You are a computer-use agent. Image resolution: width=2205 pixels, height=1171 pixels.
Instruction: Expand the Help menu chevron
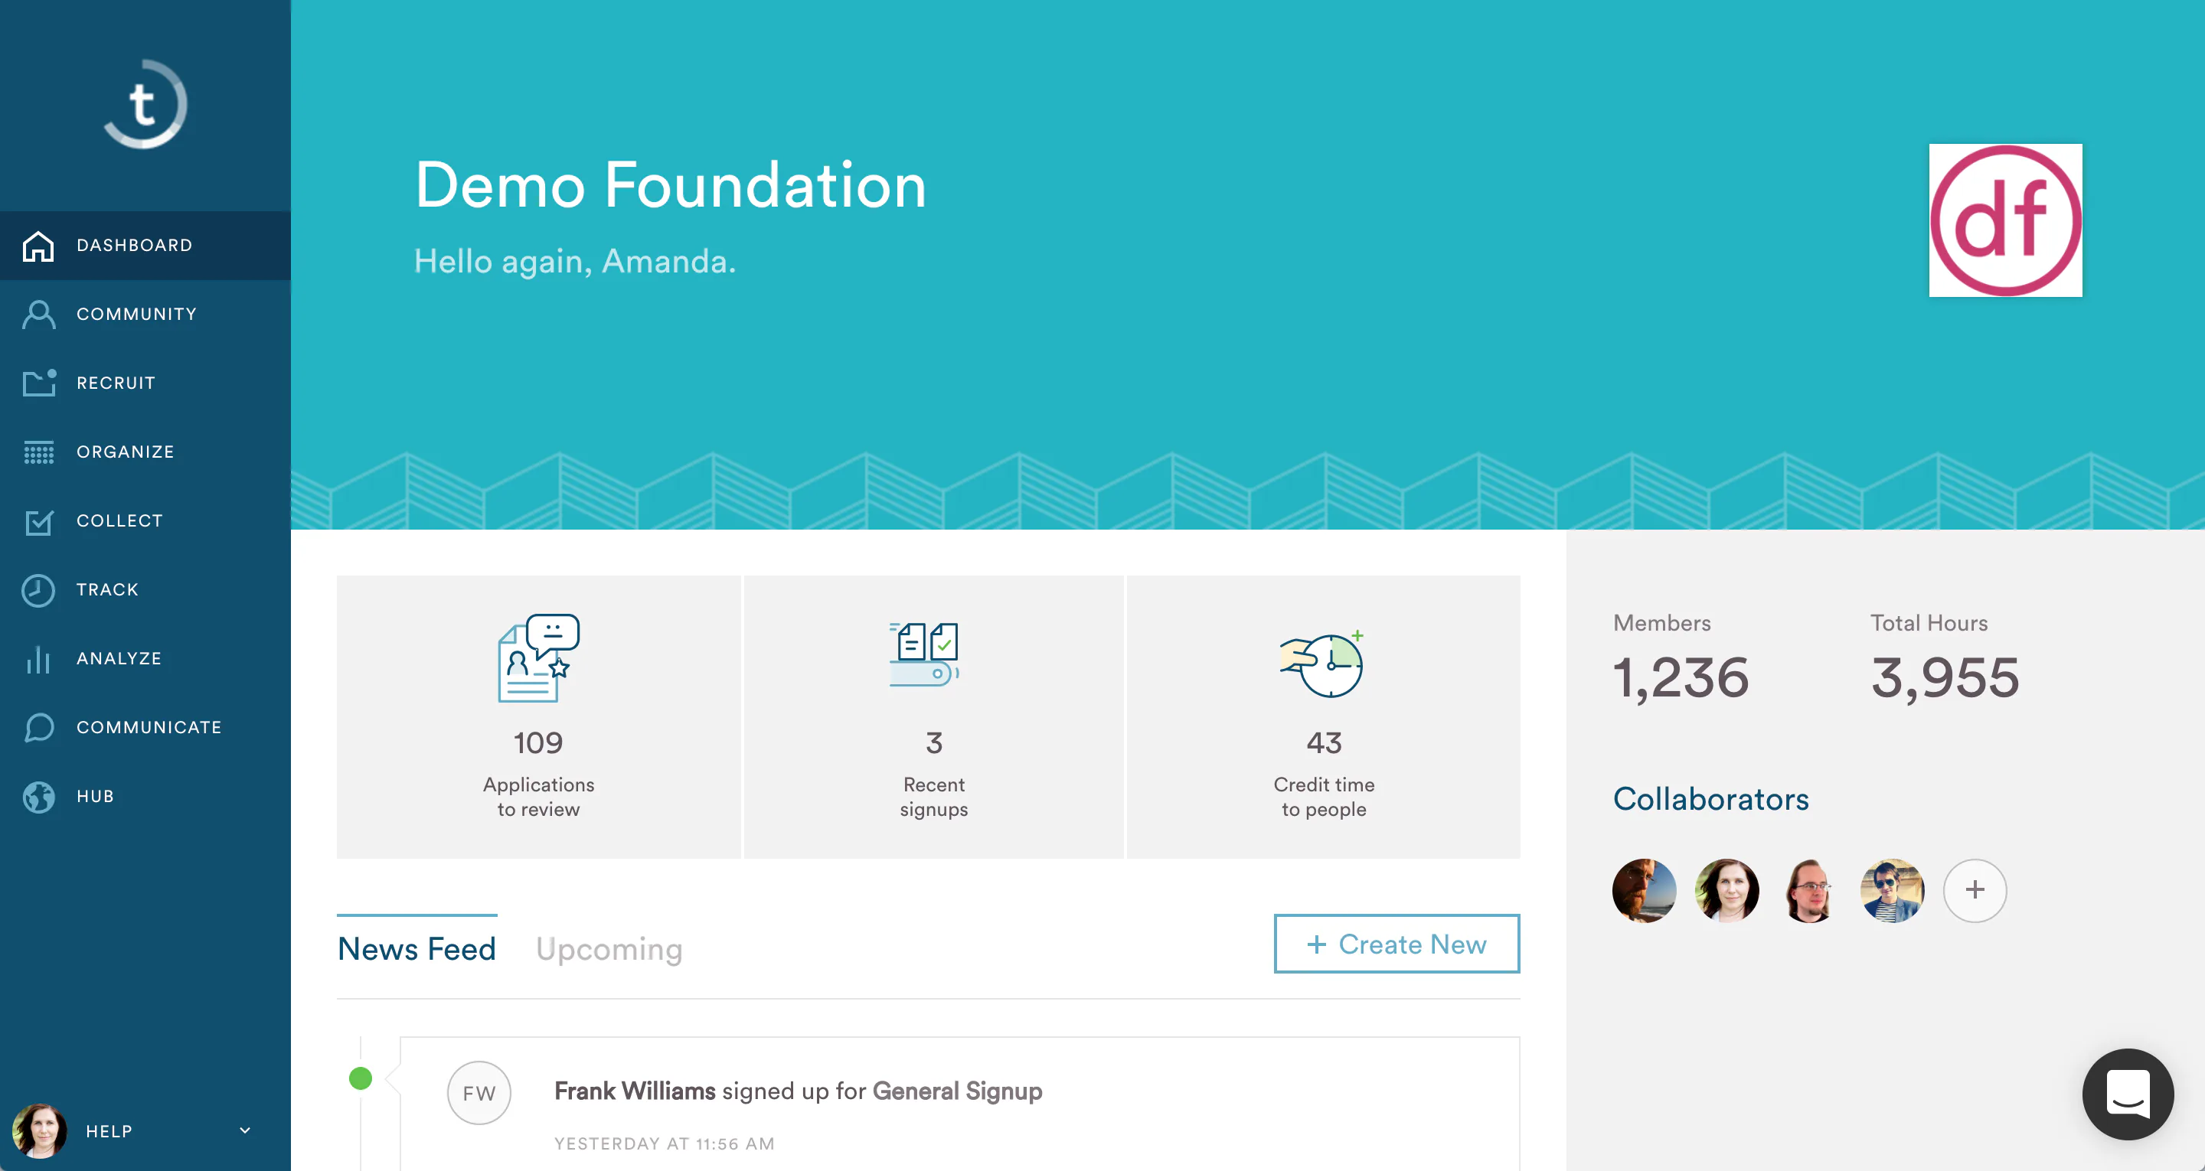tap(245, 1130)
